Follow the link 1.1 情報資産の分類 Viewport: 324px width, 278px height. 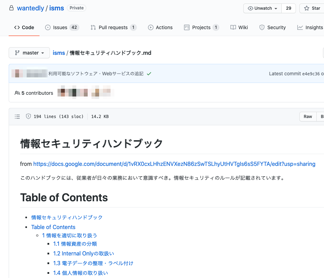tap(75, 244)
